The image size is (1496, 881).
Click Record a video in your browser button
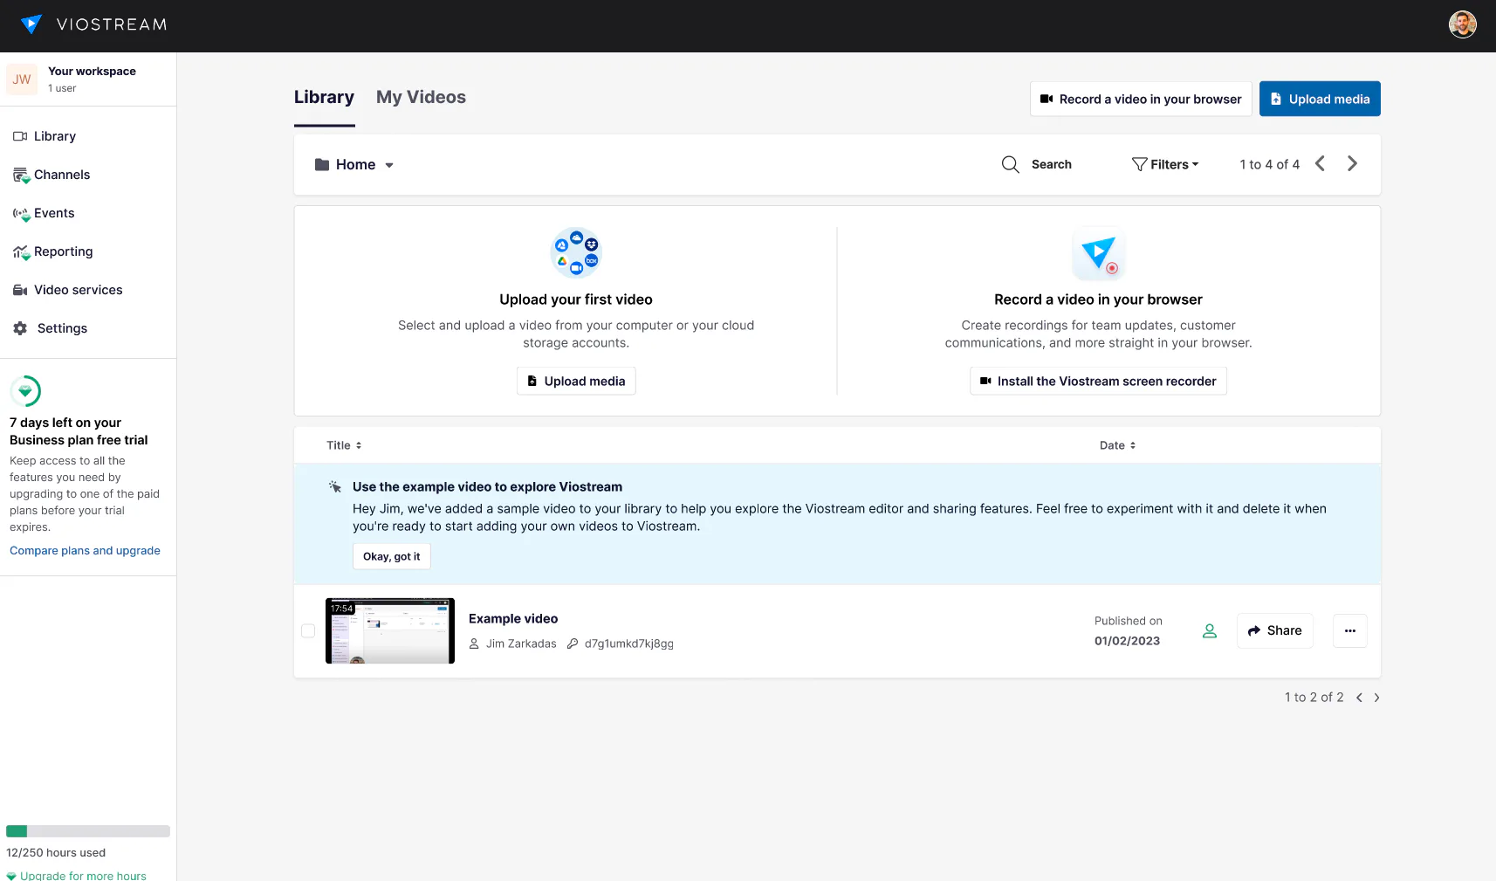point(1141,99)
